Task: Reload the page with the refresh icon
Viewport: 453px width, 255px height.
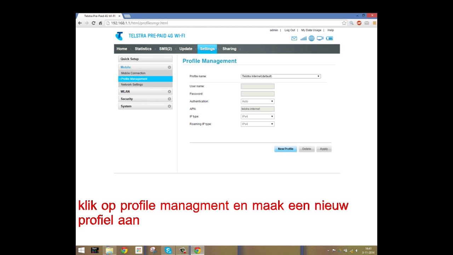Action: 93,23
